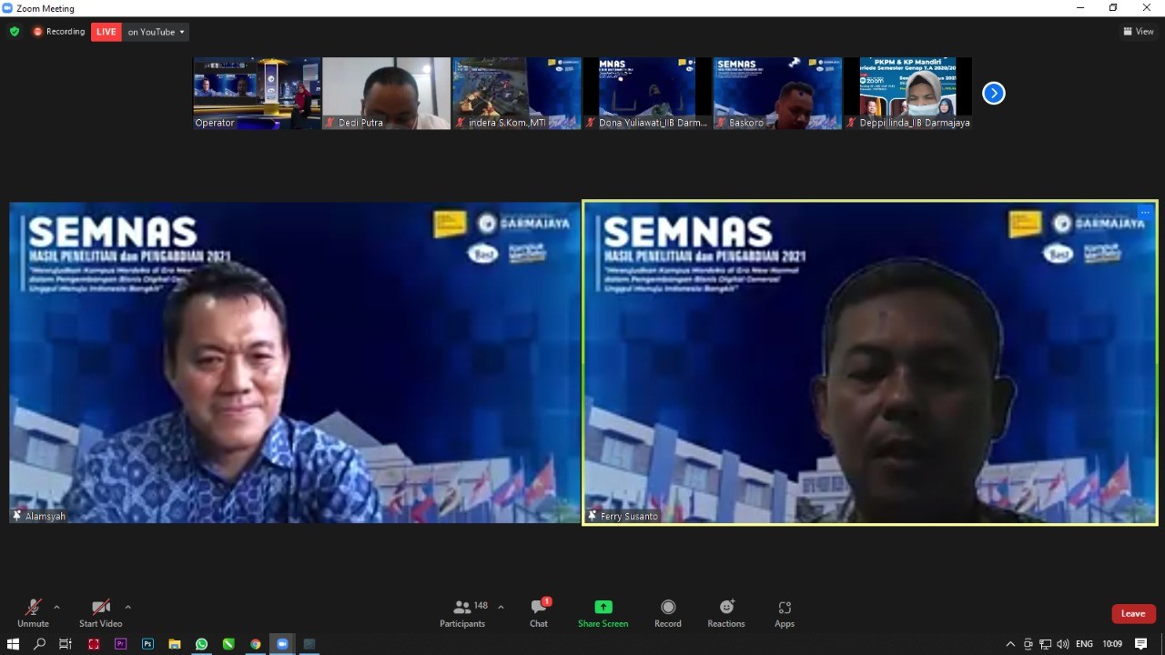This screenshot has height=655, width=1165.
Task: Unmute the microphone
Action: pyautogui.click(x=33, y=613)
